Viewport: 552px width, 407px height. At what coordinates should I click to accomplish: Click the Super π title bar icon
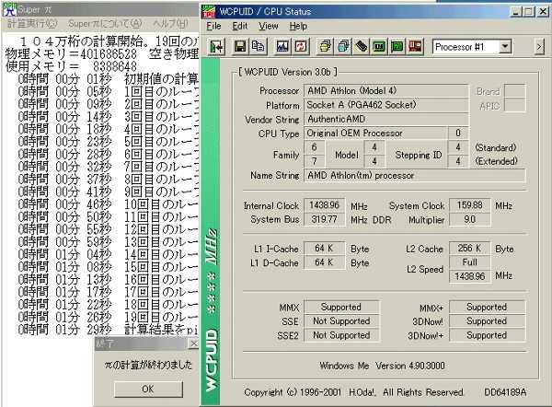point(9,9)
